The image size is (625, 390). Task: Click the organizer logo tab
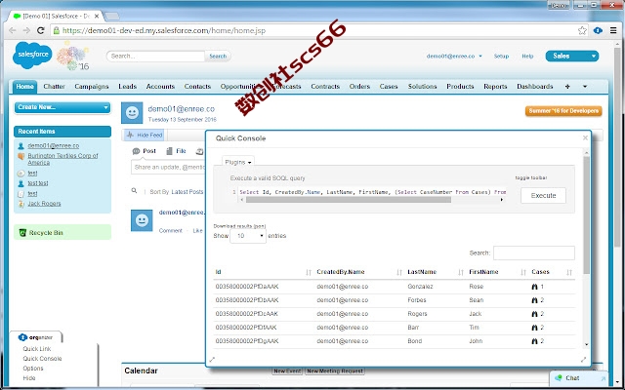36,337
